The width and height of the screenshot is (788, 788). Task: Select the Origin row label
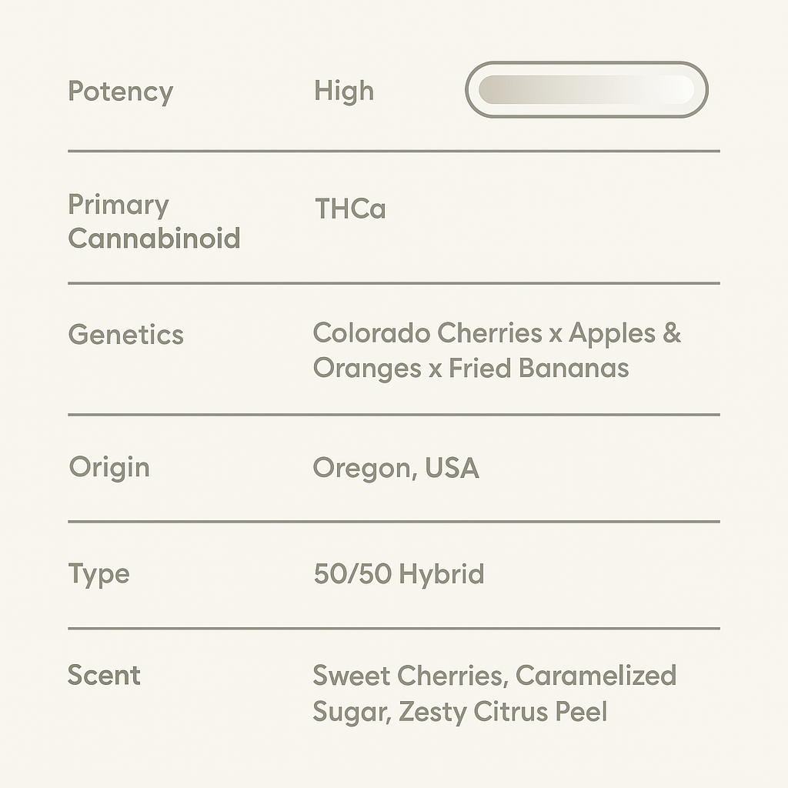(109, 467)
